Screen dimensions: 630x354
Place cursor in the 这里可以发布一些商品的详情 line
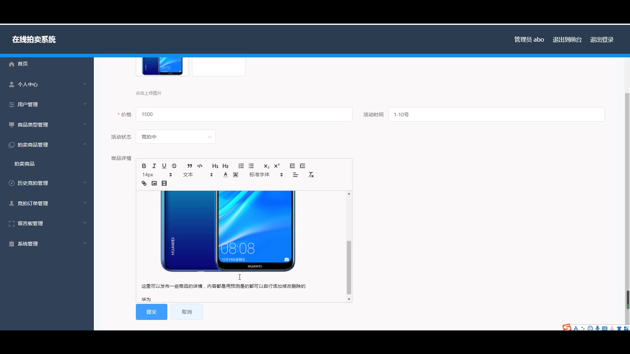coord(223,286)
